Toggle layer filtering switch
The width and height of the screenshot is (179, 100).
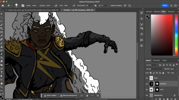[x=177, y=65]
